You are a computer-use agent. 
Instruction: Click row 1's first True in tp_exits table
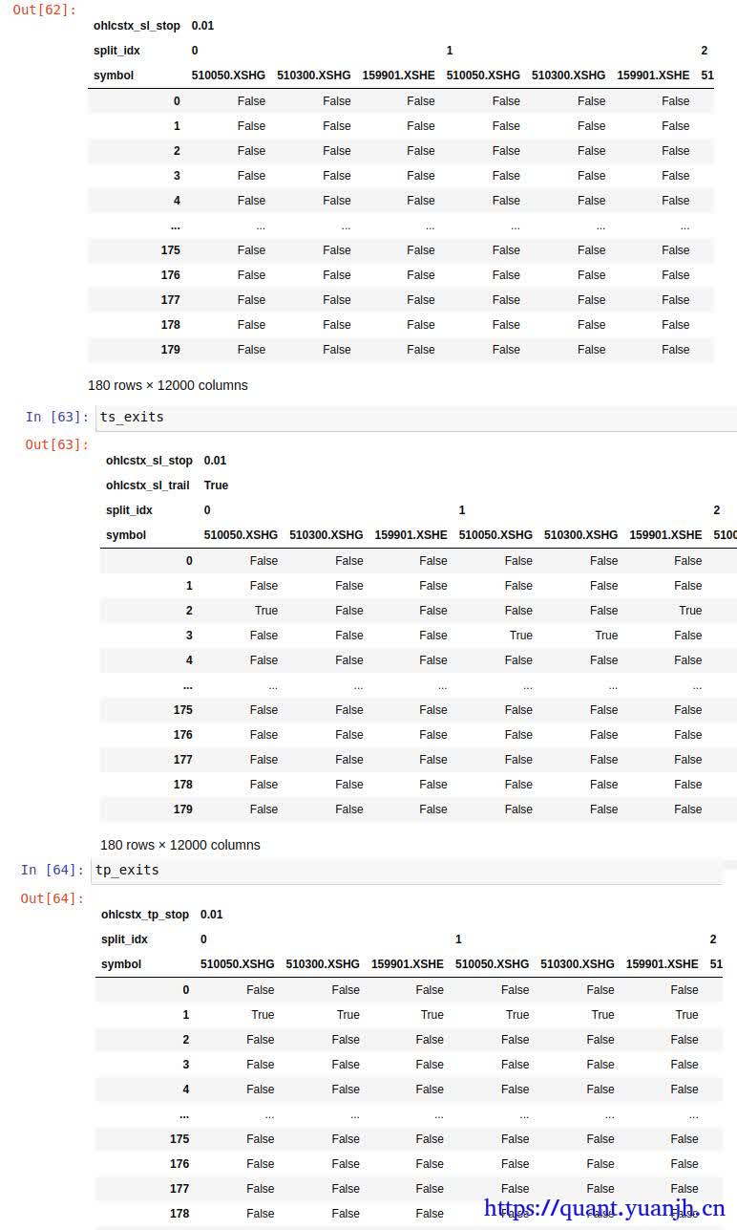pos(263,1015)
